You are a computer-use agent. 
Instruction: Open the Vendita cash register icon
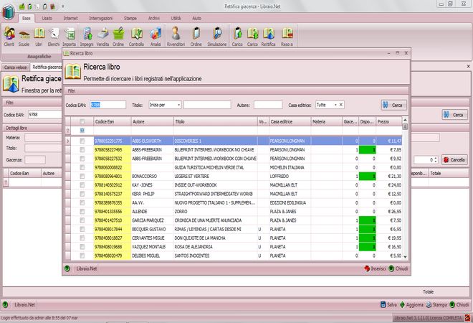[x=103, y=34]
